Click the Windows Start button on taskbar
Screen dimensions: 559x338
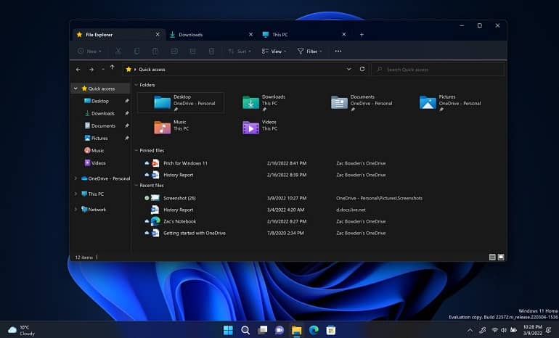point(228,330)
